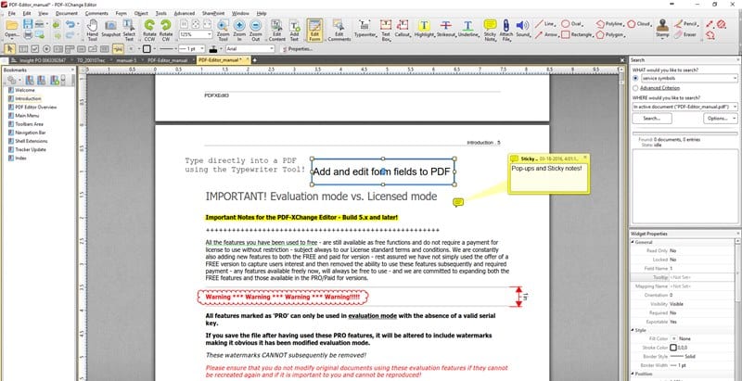Viewport: 742px width, 381px height.
Task: Add a Sticky Note from toolbar
Action: 491,30
